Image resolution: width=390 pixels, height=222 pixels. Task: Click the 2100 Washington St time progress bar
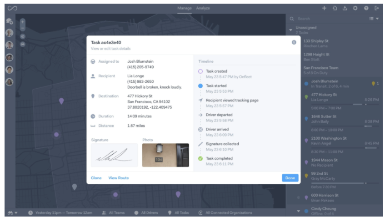[x=345, y=148]
